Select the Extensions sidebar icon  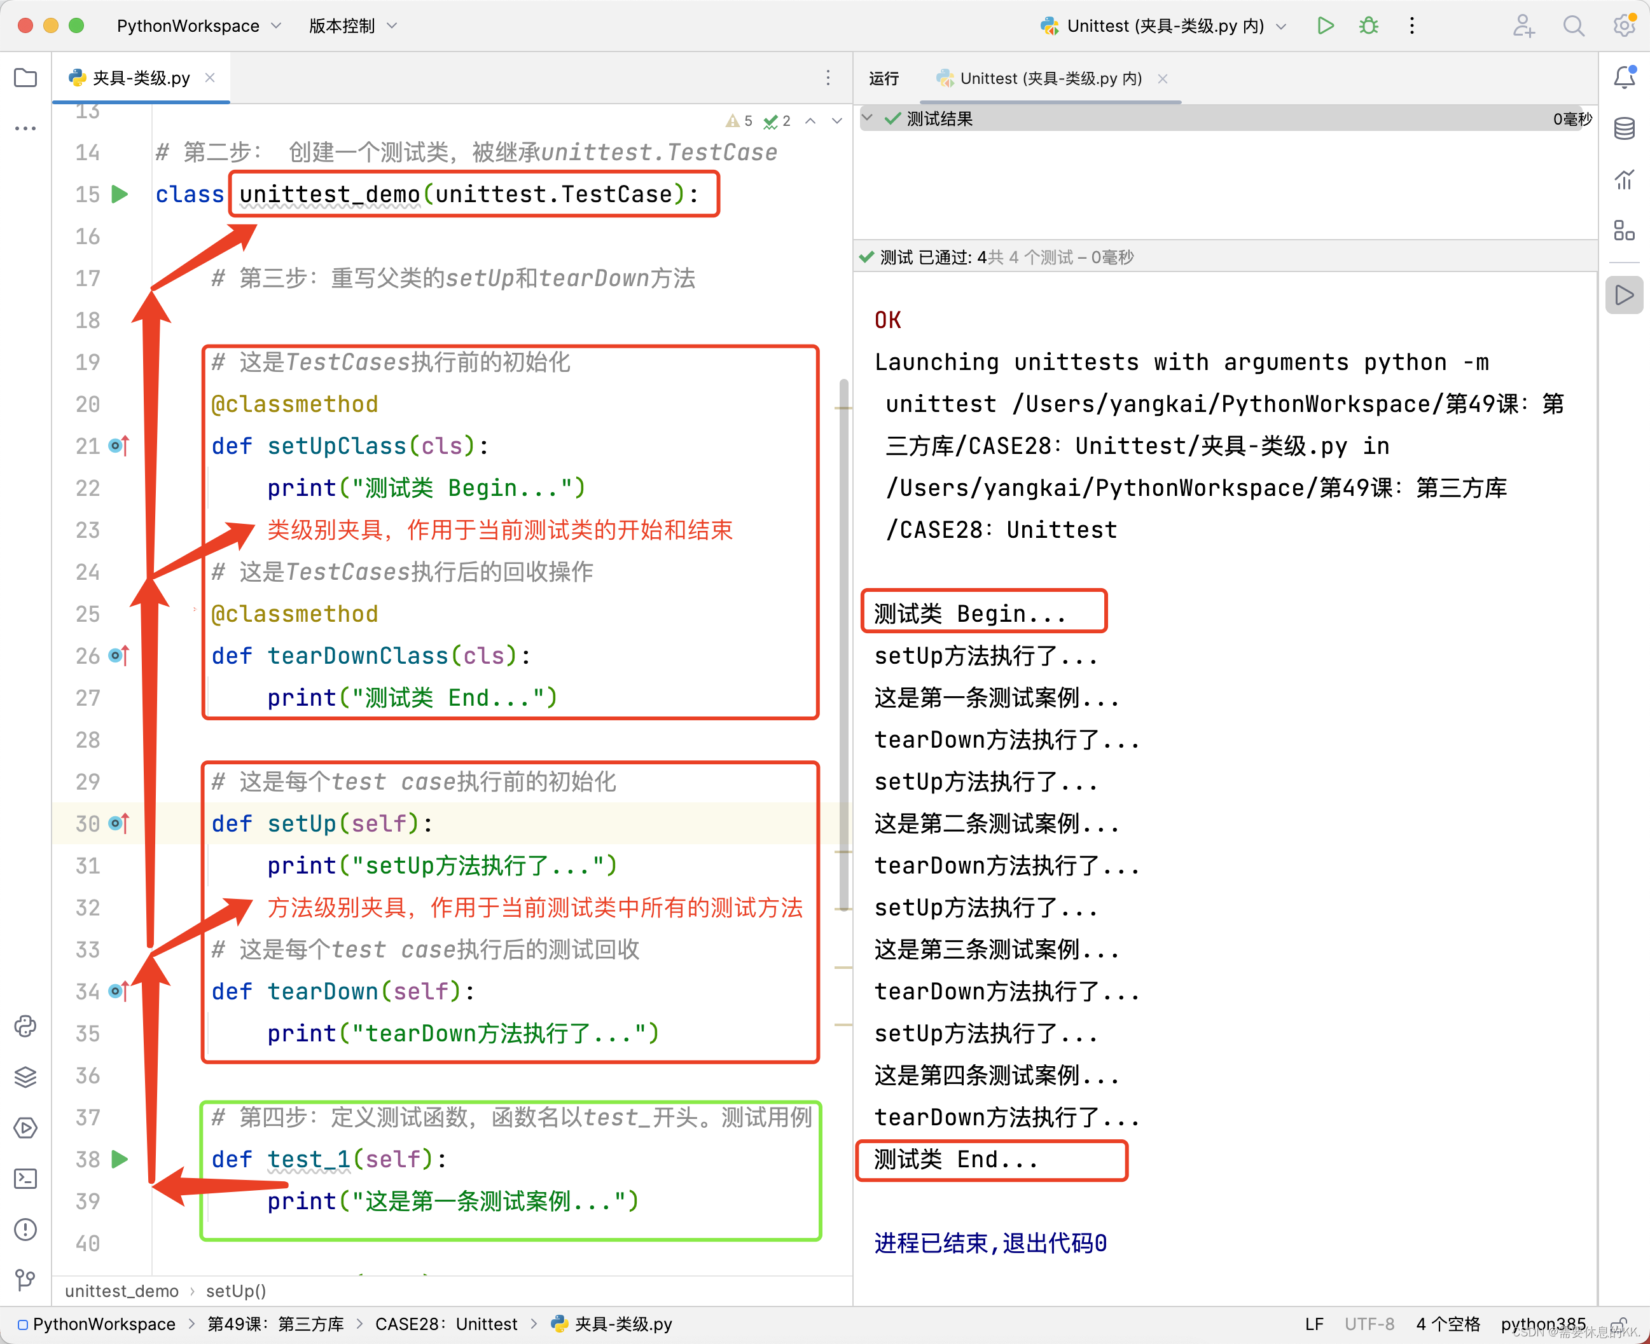coord(1625,231)
